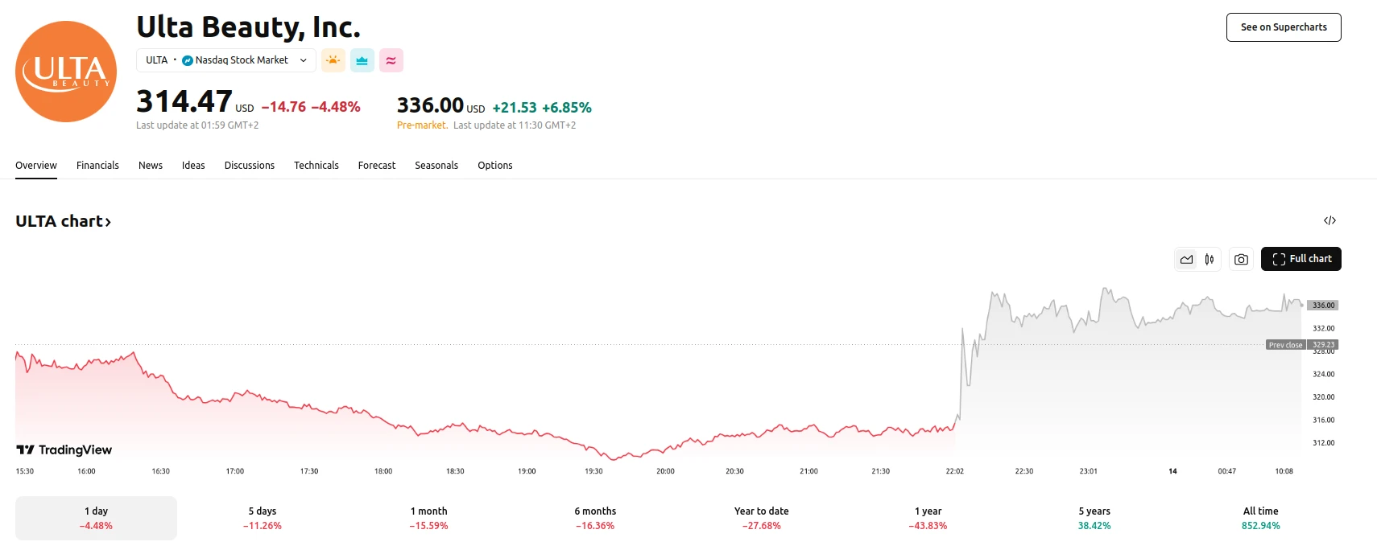The width and height of the screenshot is (1377, 546).
Task: Click the Ulta Beauty orange logo
Action: pyautogui.click(x=66, y=72)
